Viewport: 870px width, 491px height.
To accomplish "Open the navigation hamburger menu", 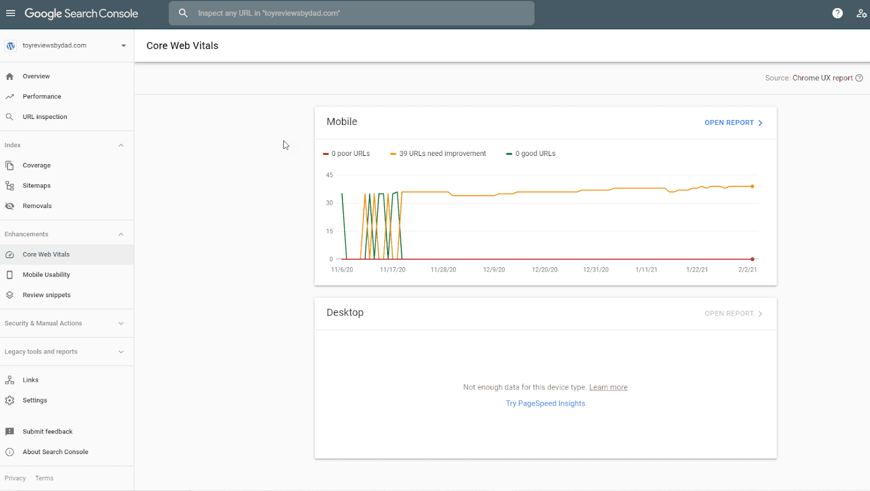I will [x=10, y=13].
